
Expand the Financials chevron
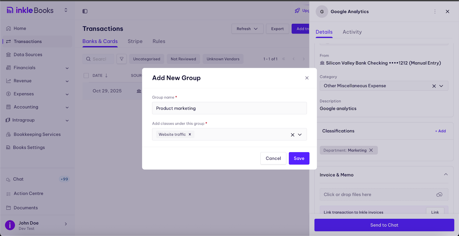[67, 68]
